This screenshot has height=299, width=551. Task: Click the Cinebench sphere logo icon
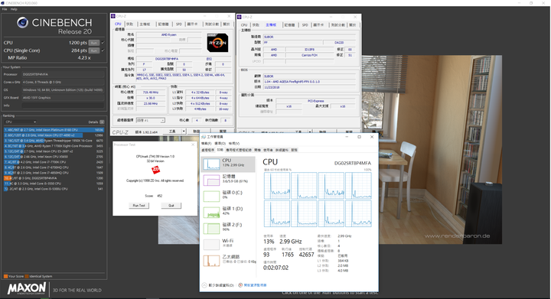point(23,23)
